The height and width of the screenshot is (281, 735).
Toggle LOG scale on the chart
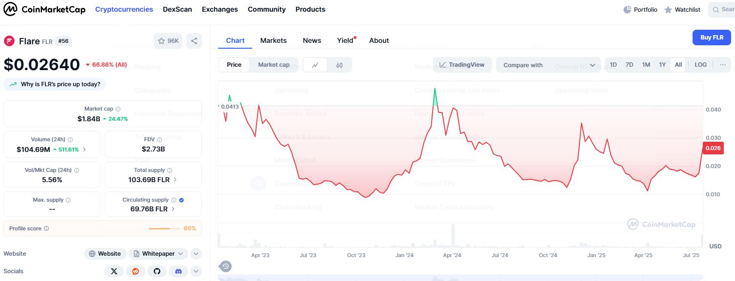pos(700,65)
